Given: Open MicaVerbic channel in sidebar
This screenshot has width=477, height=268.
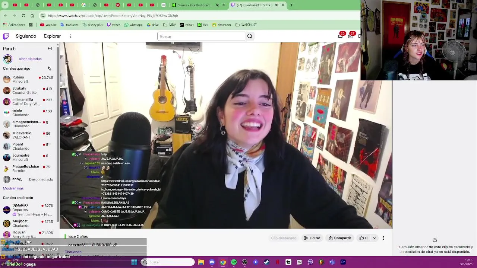Looking at the screenshot, I should pos(28,135).
